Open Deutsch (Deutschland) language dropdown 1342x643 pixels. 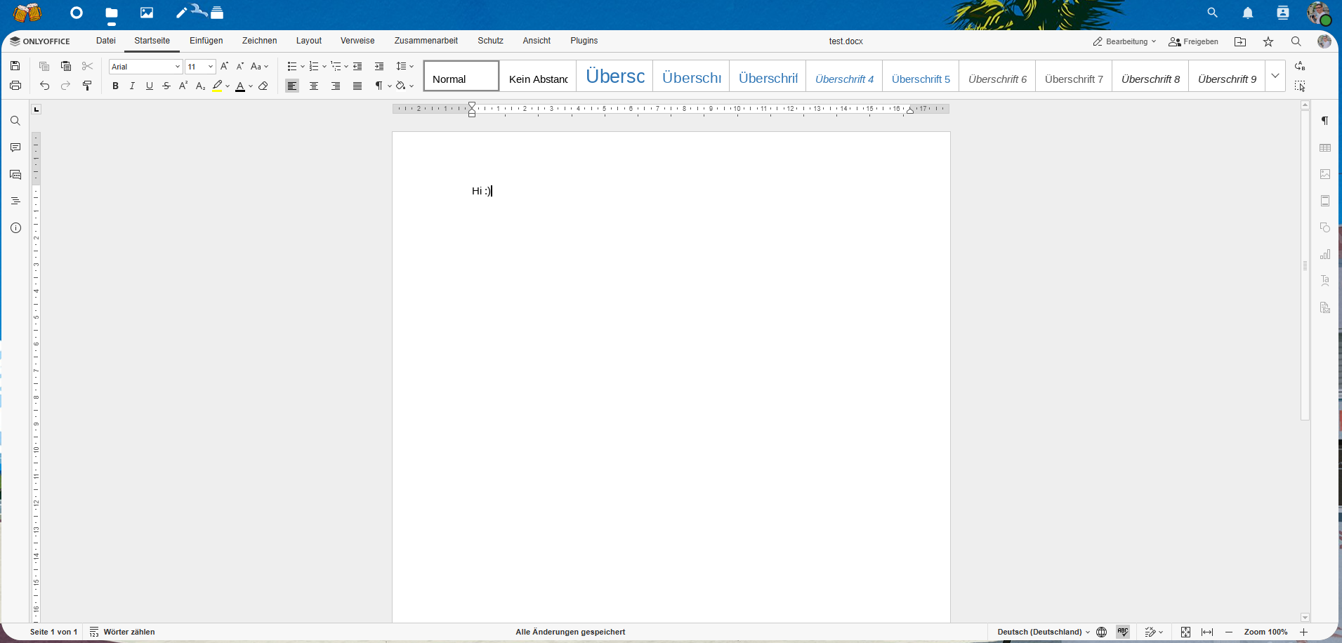tap(1044, 632)
